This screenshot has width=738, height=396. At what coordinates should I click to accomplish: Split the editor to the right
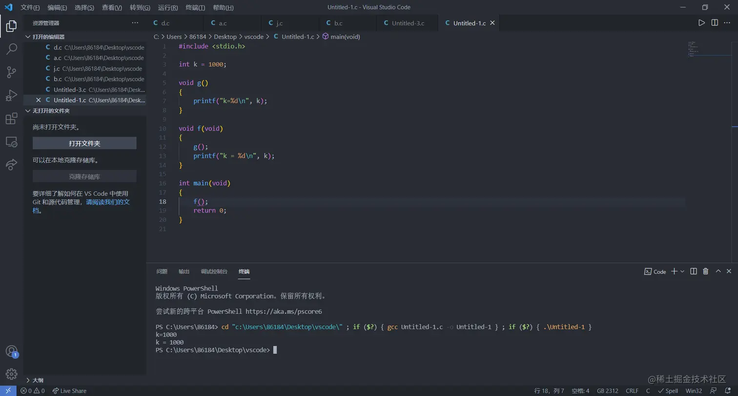point(715,23)
